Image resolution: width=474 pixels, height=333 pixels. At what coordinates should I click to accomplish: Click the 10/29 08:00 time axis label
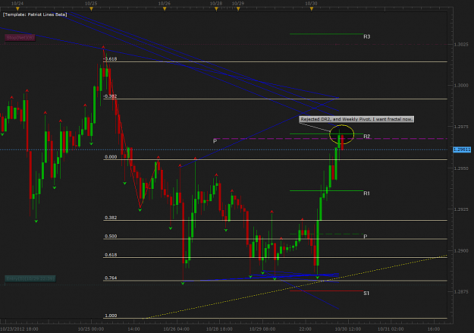click(x=262, y=328)
